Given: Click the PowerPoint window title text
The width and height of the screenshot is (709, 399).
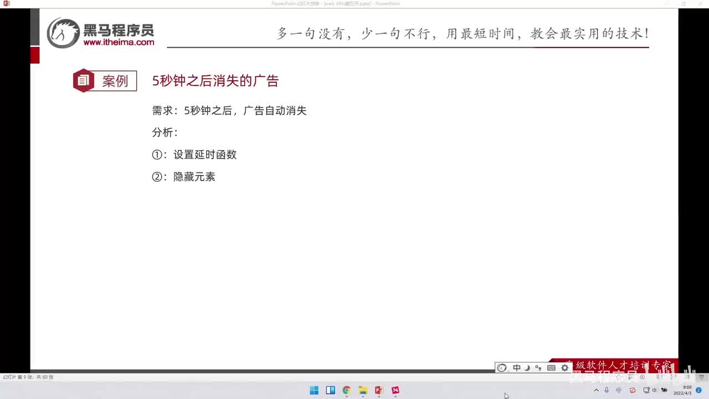Looking at the screenshot, I should tap(336, 3).
